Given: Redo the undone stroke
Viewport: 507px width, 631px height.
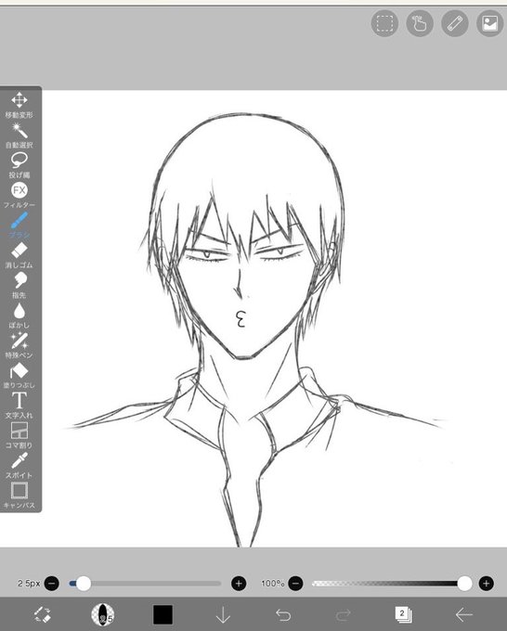Looking at the screenshot, I should tap(343, 615).
